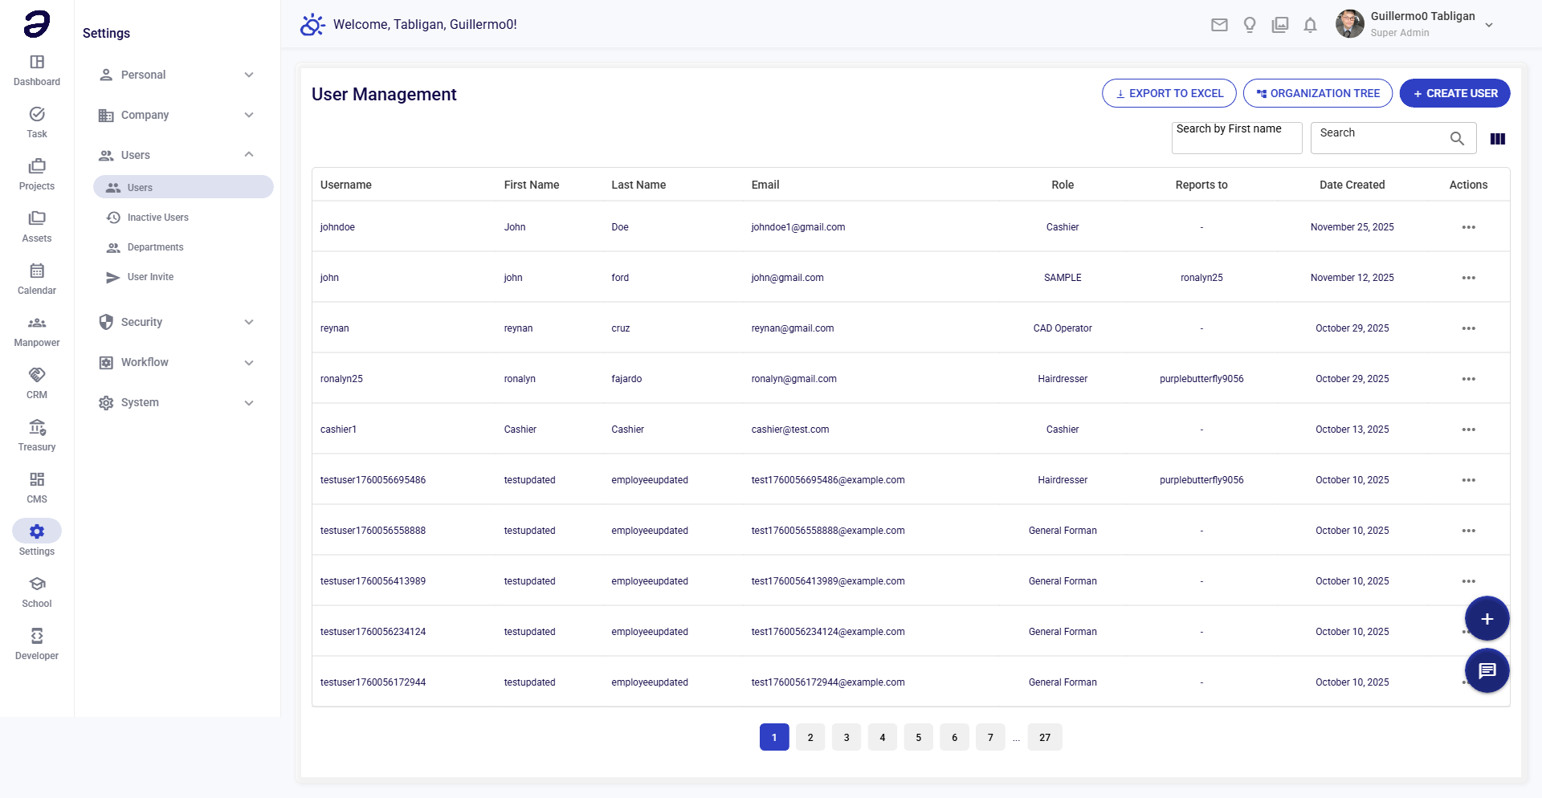Open the School module
The image size is (1542, 798).
pos(36,591)
